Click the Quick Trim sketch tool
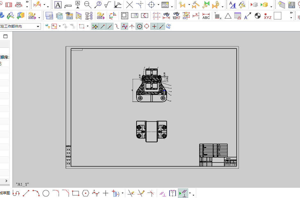 click(x=131, y=193)
